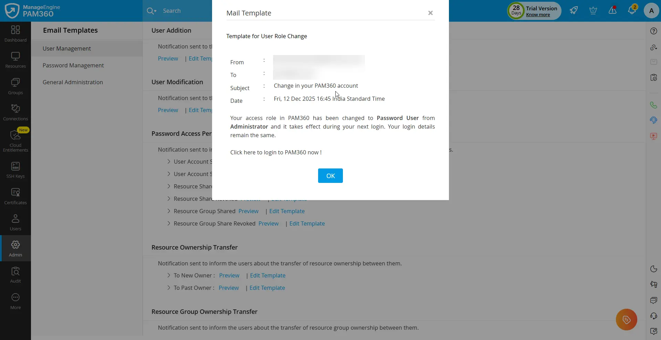Open the Users section in sidebar
The image size is (661, 340).
click(15, 223)
